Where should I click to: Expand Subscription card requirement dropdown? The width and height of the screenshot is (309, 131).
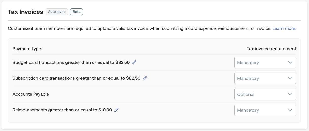point(265,78)
